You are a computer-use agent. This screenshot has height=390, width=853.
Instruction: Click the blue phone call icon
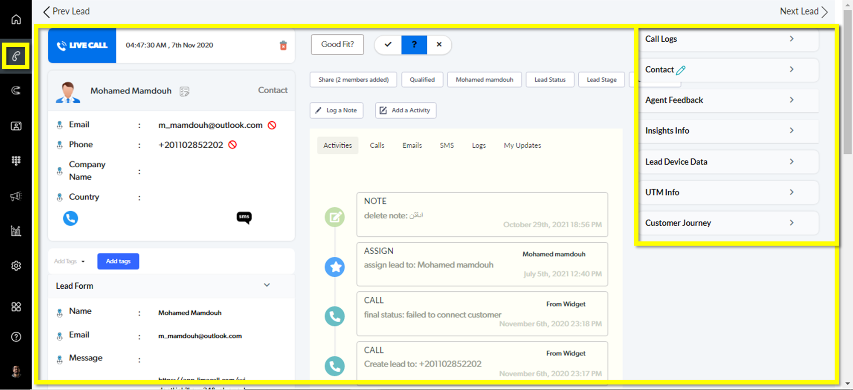point(70,218)
